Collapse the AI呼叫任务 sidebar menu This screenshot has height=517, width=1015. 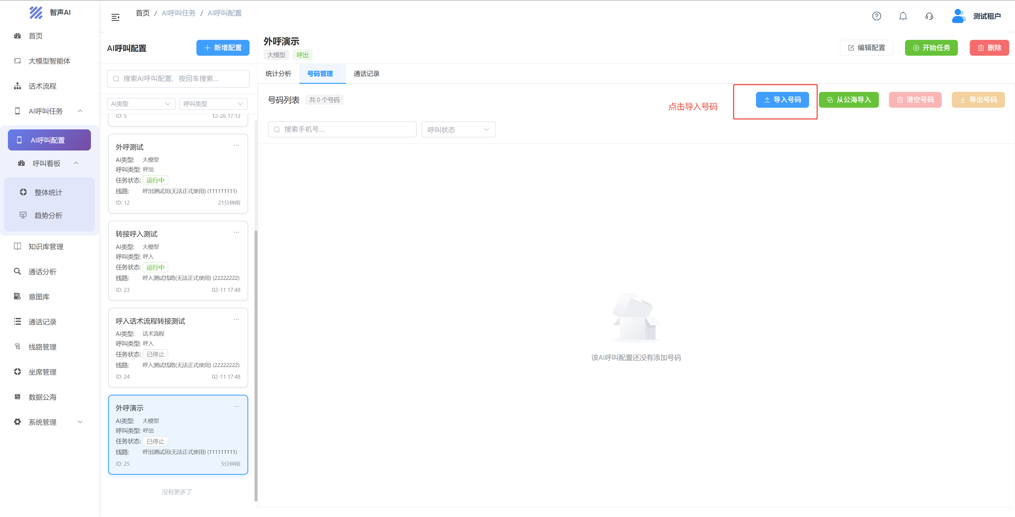click(x=80, y=111)
